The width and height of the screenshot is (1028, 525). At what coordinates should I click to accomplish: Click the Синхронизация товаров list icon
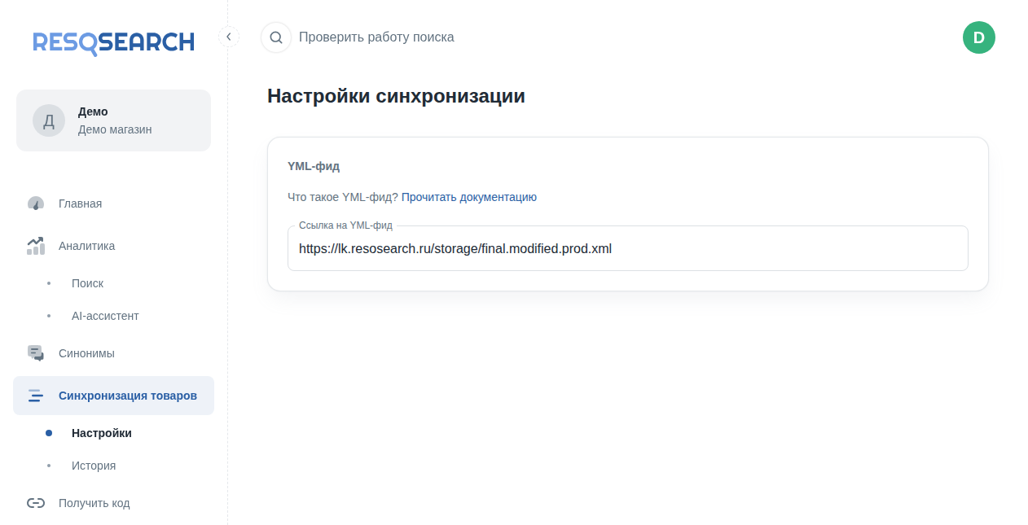pyautogui.click(x=36, y=396)
